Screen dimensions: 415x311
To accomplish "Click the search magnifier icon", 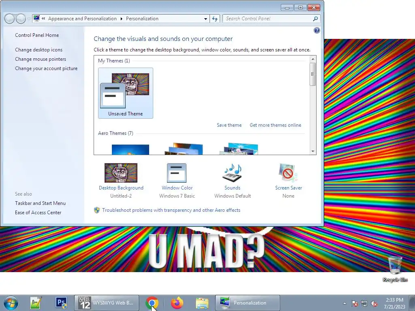I will point(315,19).
